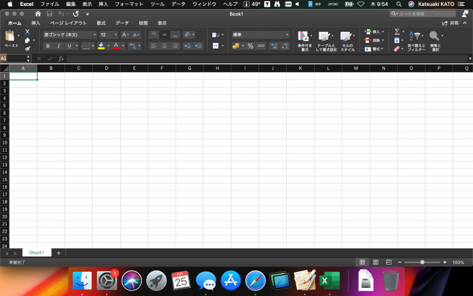The width and height of the screenshot is (473, 296).
Task: Switch to Page Layout view in status bar
Action: [x=375, y=262]
